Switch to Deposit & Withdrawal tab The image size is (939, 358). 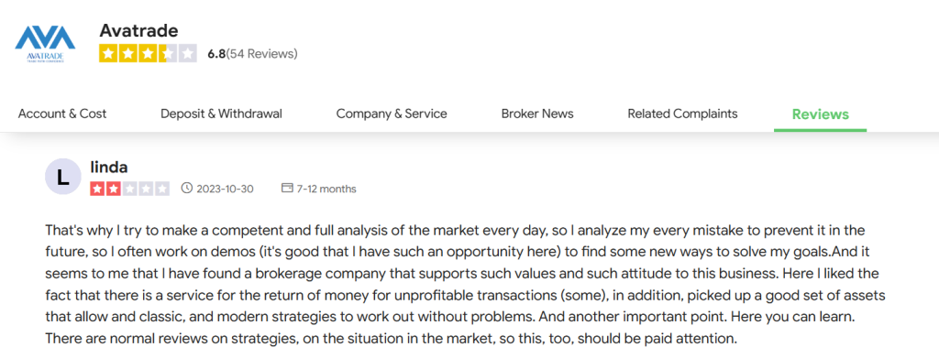[221, 114]
